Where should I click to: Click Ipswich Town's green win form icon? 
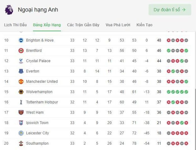pos(182,123)
